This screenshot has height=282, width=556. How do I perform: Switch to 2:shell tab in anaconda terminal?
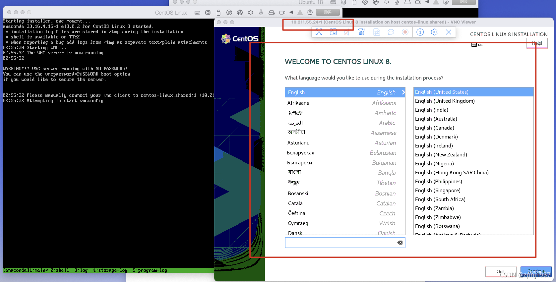(60, 270)
